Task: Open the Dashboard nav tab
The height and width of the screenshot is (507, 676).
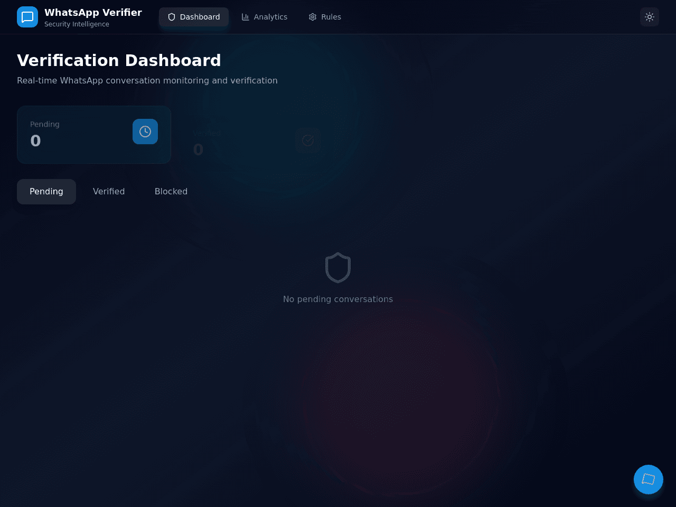Action: coord(194,17)
